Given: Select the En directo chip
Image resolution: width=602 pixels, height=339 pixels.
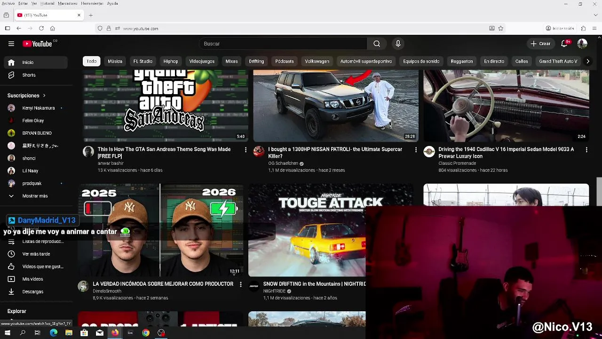Looking at the screenshot, I should [x=494, y=61].
